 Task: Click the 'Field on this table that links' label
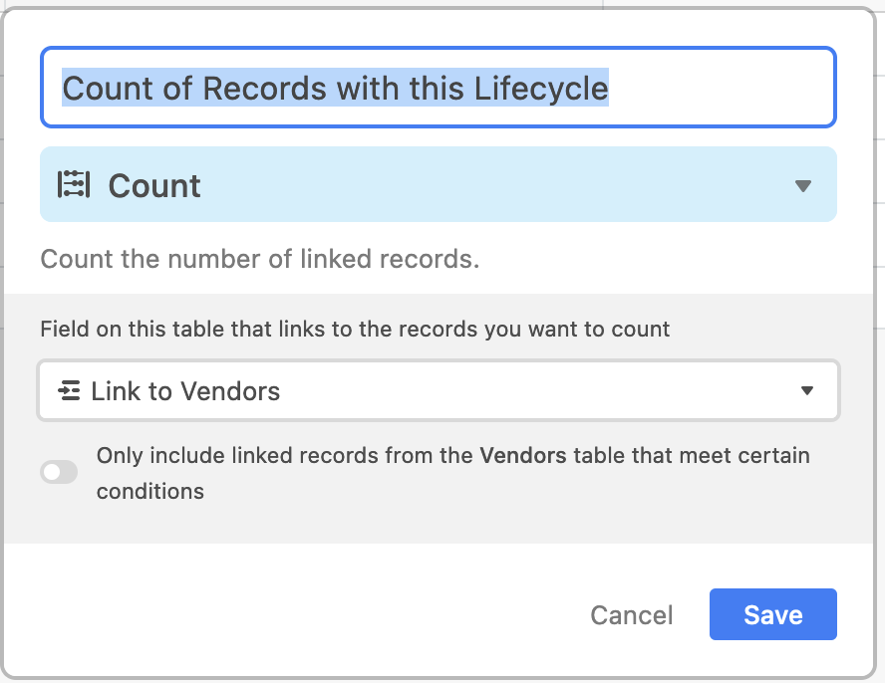[355, 329]
